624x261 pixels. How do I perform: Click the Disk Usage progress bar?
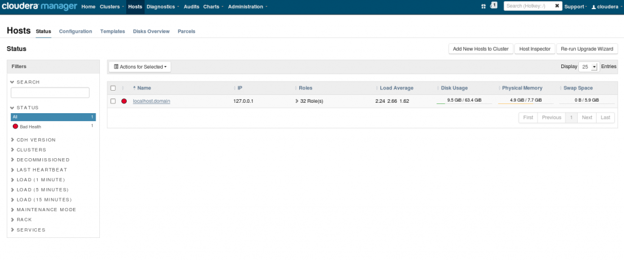click(x=464, y=102)
